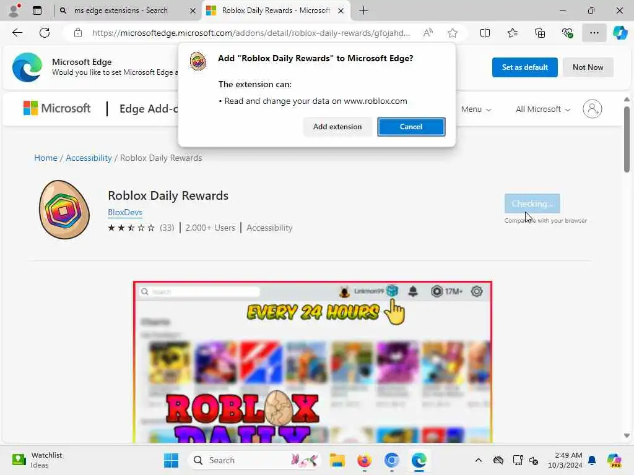Open File Explorer from taskbar
The width and height of the screenshot is (634, 475).
click(x=337, y=460)
